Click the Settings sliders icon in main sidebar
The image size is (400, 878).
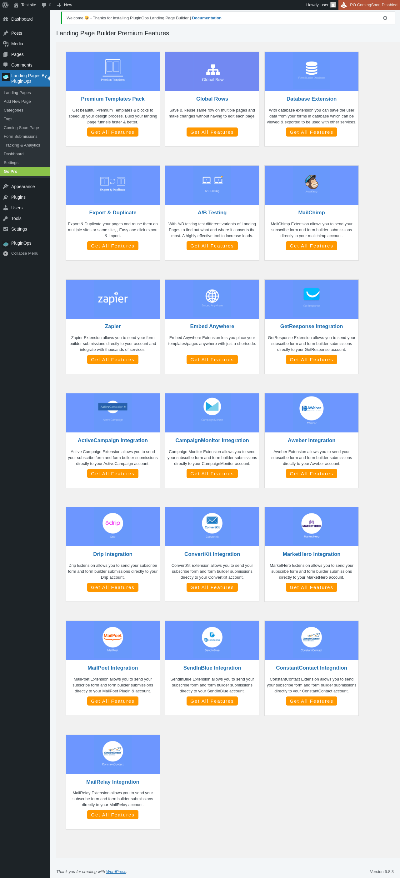tap(5, 229)
